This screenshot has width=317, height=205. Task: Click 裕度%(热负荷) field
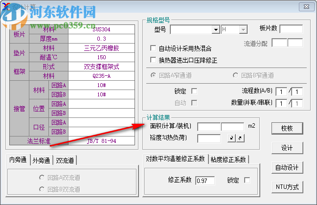click(x=209, y=138)
